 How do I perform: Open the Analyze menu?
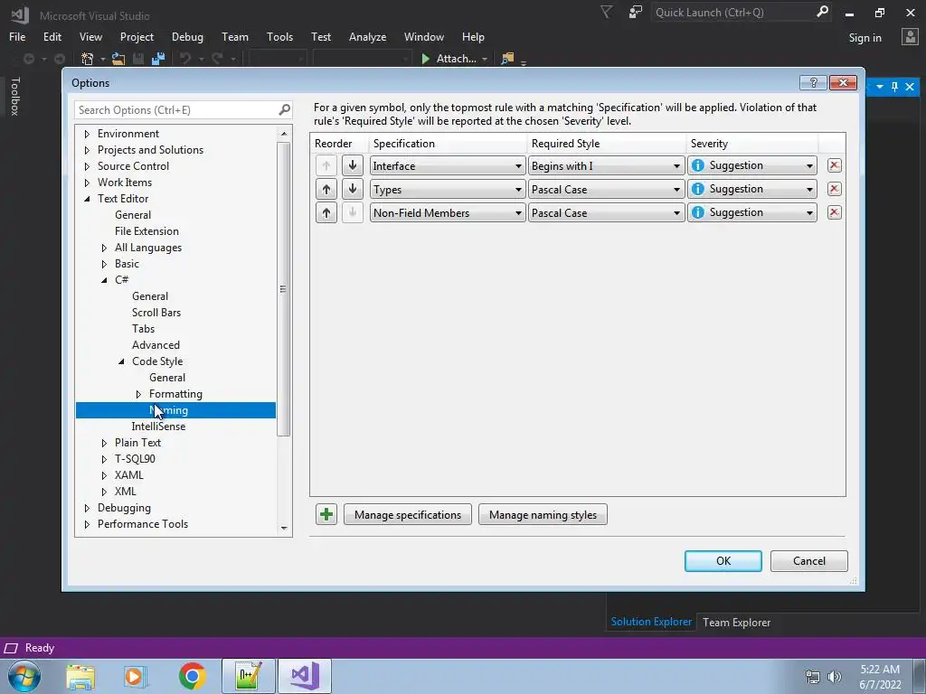tap(367, 36)
